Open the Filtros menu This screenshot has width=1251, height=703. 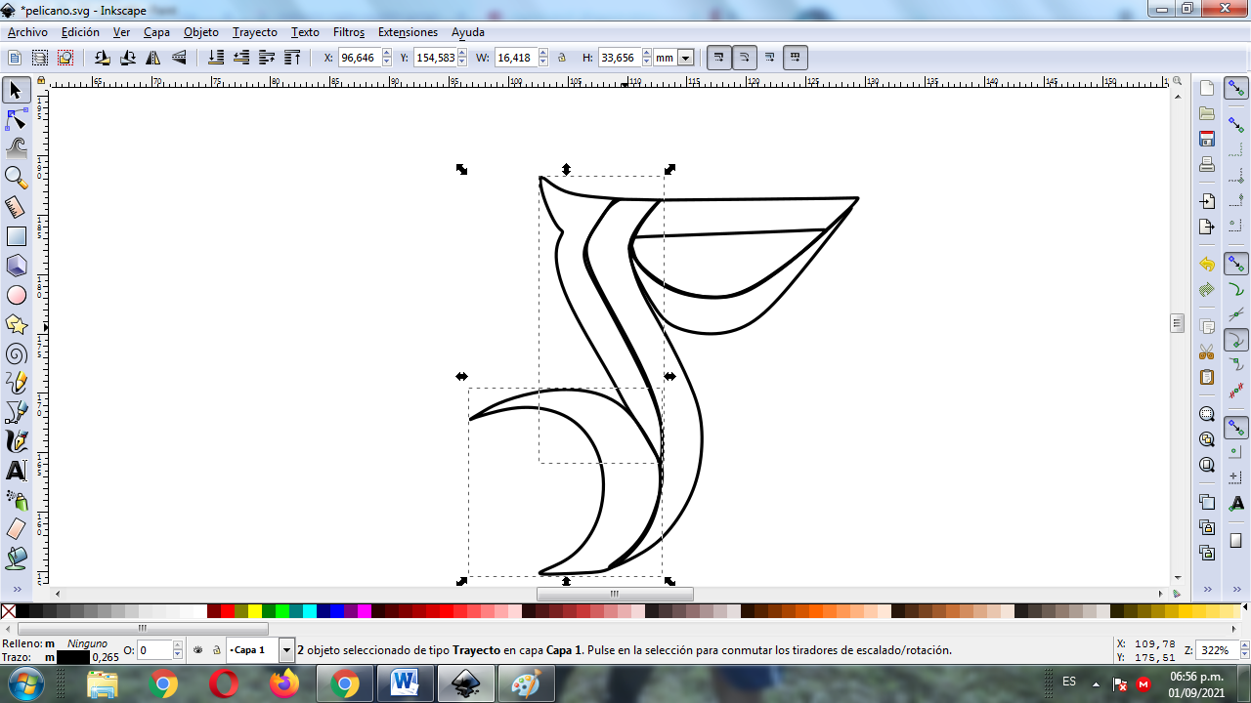click(x=349, y=32)
